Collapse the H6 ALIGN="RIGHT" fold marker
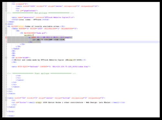This screenshot has height=120, width=162. pos(6,58)
